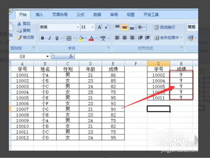This screenshot has height=158, width=210.
Task: Toggle middle vertical alignment
Action: 124,27
